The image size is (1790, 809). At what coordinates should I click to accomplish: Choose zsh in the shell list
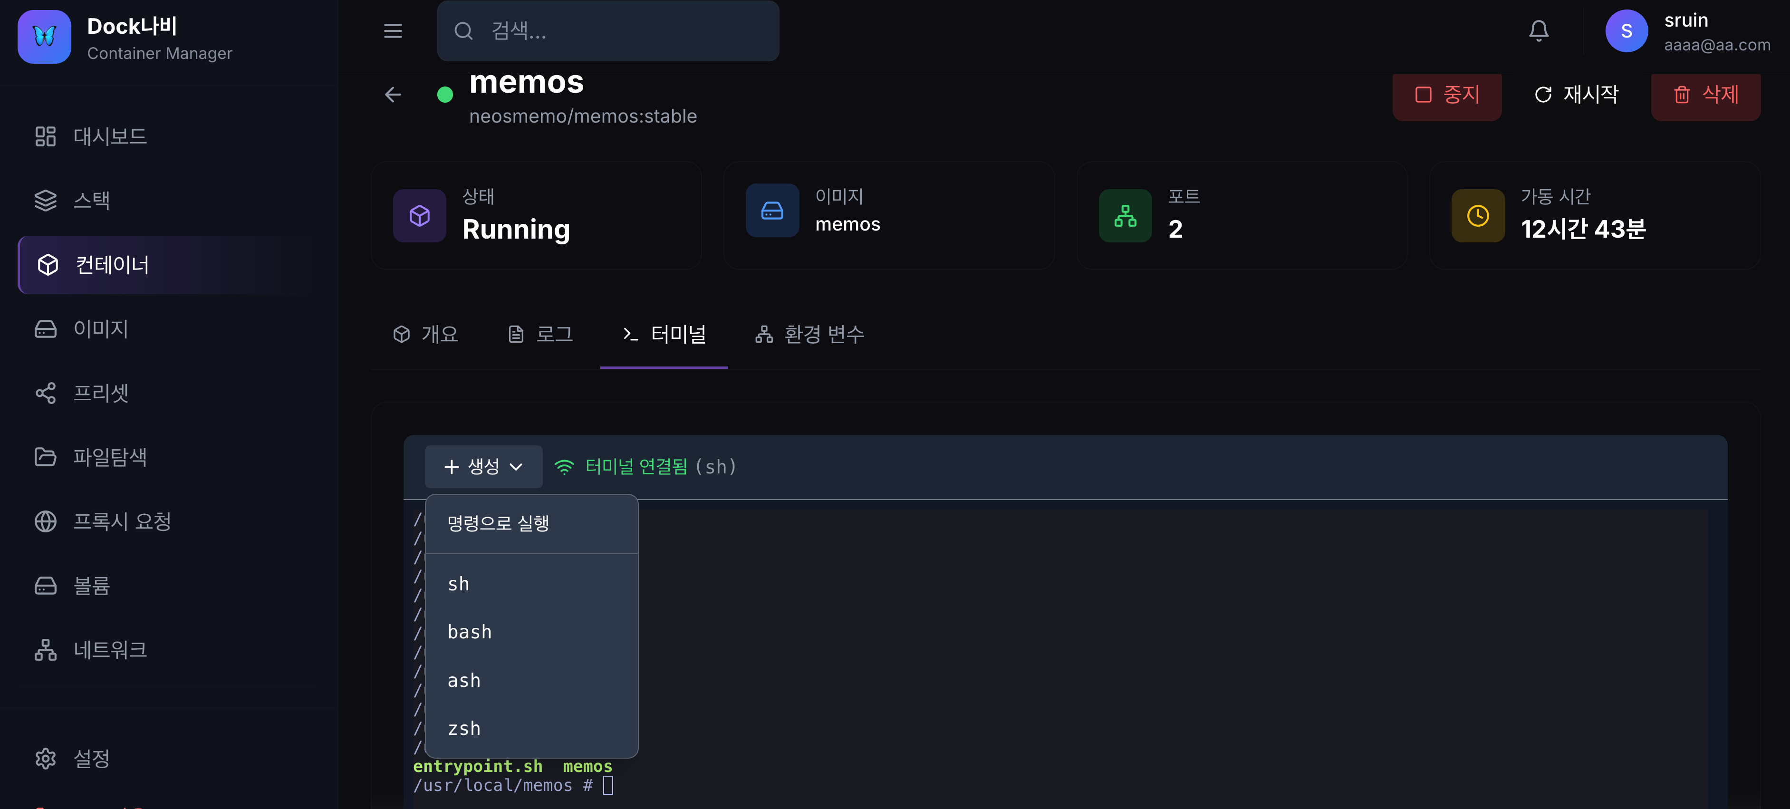pyautogui.click(x=463, y=728)
